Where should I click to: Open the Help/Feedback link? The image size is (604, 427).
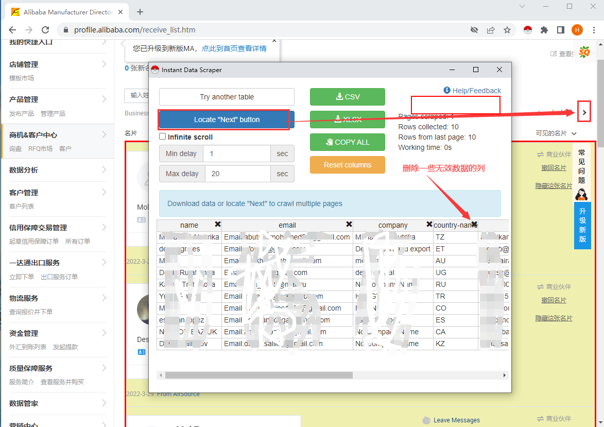[x=472, y=91]
